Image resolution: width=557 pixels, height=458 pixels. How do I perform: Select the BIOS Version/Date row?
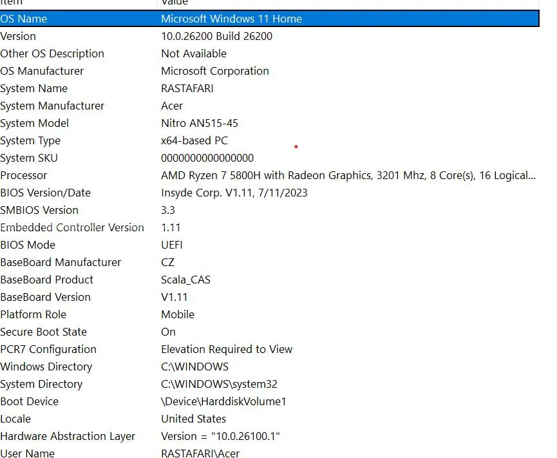[45, 193]
